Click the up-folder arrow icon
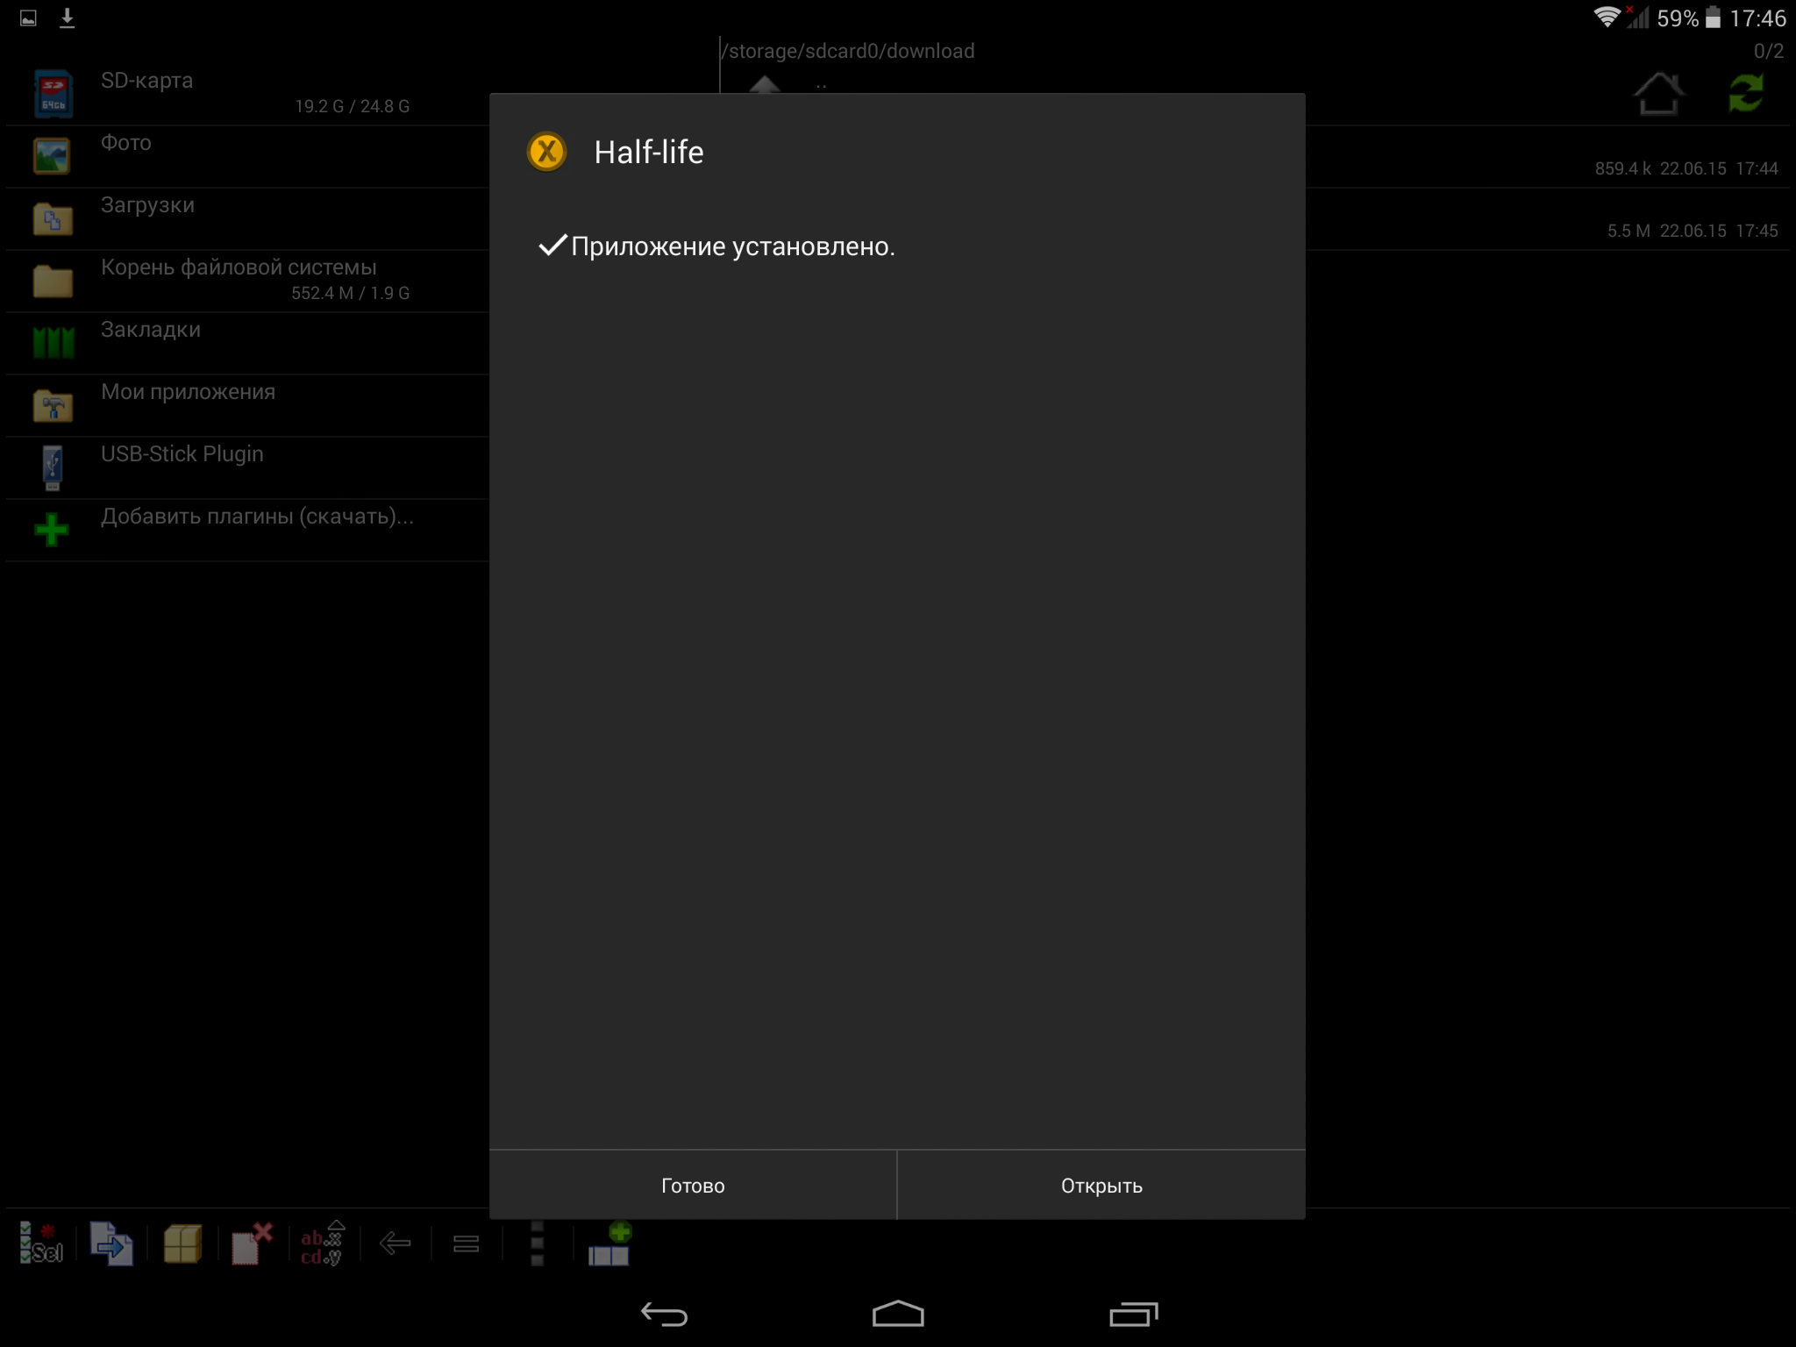 point(765,84)
